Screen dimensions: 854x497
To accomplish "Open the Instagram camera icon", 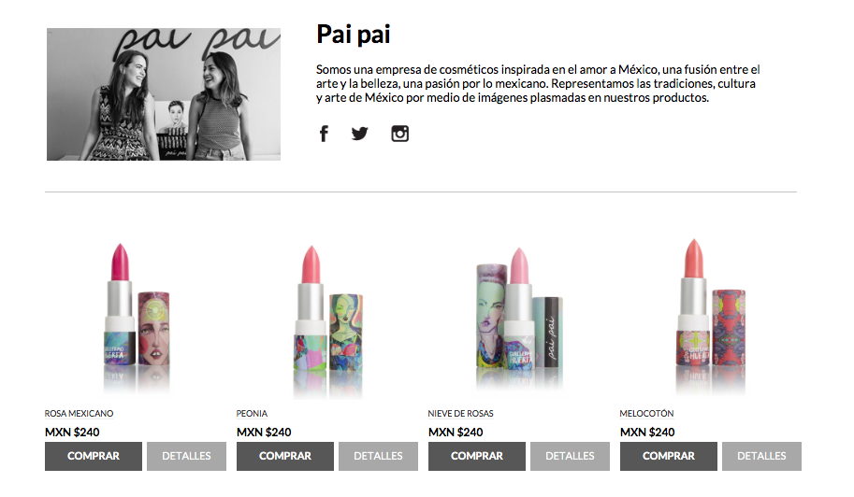I will coord(399,134).
